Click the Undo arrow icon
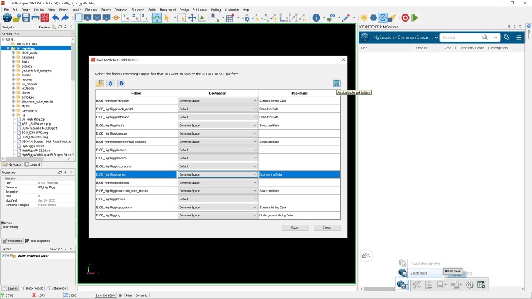 click(55, 18)
